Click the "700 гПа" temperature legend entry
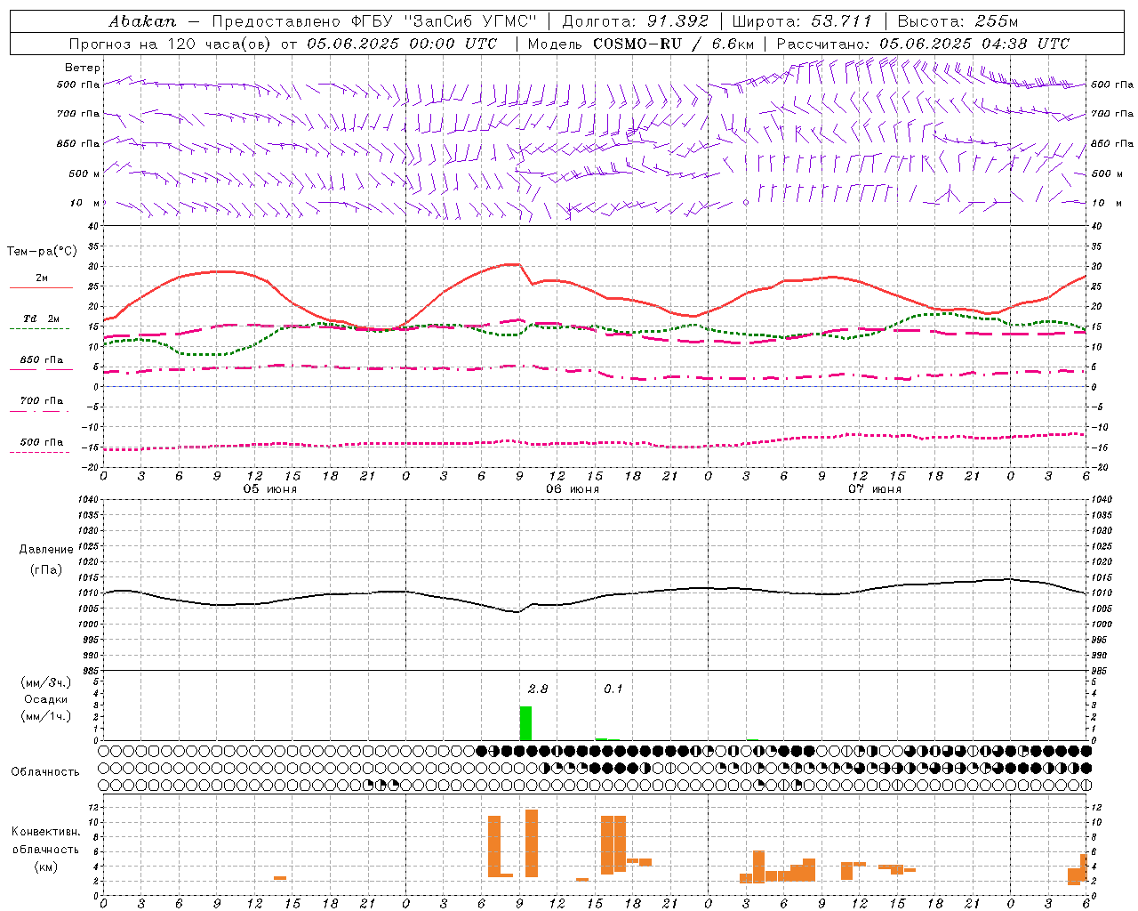 pyautogui.click(x=42, y=401)
